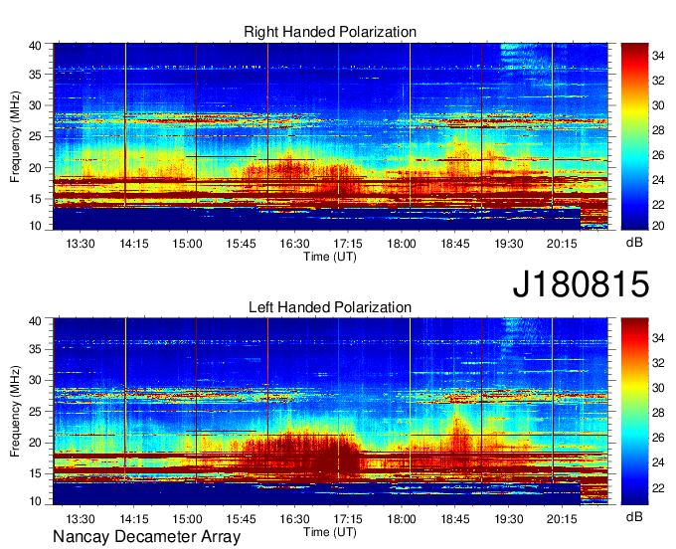Screen dimensions: 676x549
Task: Click the 18:45 tick on Right Handed plot
Action: pos(455,244)
